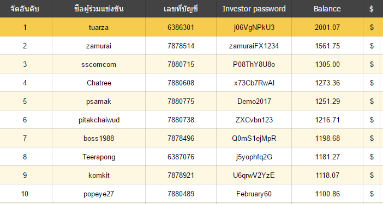The image size is (383, 204).
Task: Click the dollar column header
Action: point(372,9)
